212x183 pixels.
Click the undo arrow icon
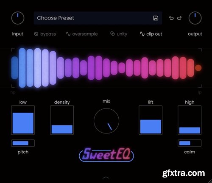[171, 18]
